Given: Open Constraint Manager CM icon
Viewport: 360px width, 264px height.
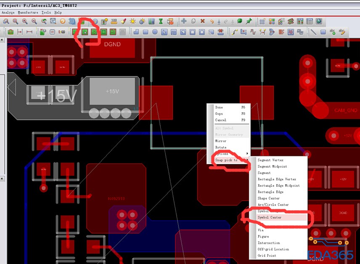Looking at the screenshot, I should click(300, 21).
